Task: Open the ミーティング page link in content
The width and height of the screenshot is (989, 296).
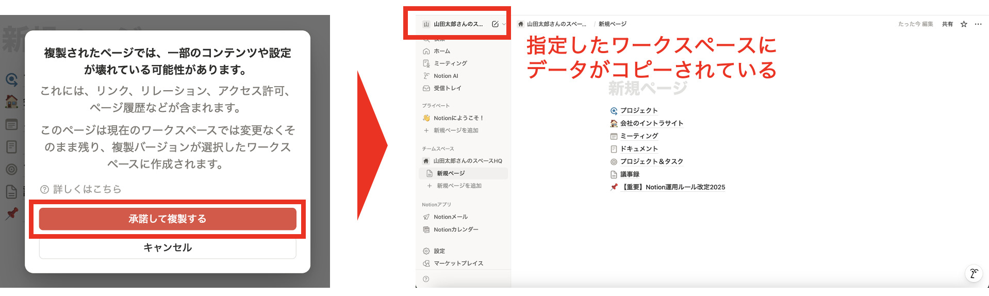Action: click(x=634, y=136)
